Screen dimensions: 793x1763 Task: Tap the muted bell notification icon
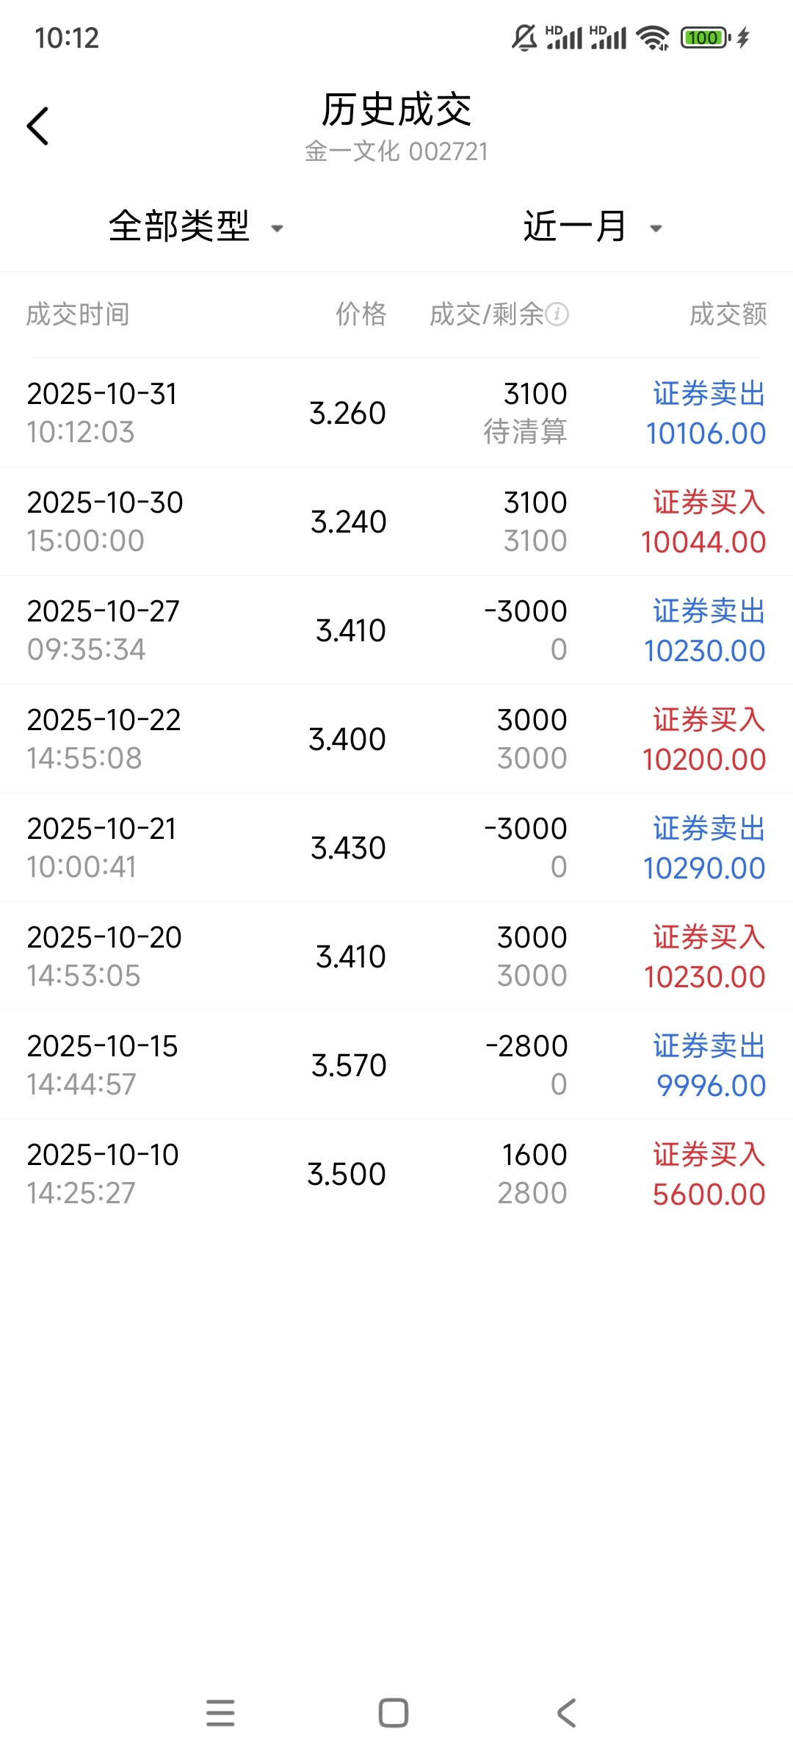pos(524,37)
